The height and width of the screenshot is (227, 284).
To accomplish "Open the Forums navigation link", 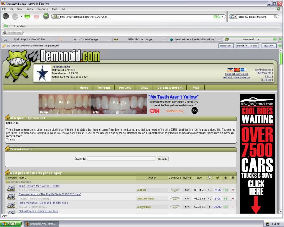I will (x=125, y=88).
